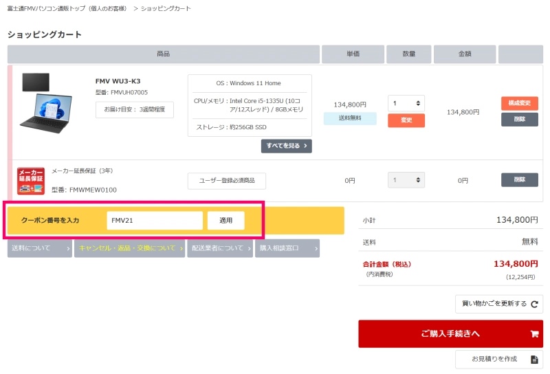Click the 合計金額（税込） label

point(386,264)
